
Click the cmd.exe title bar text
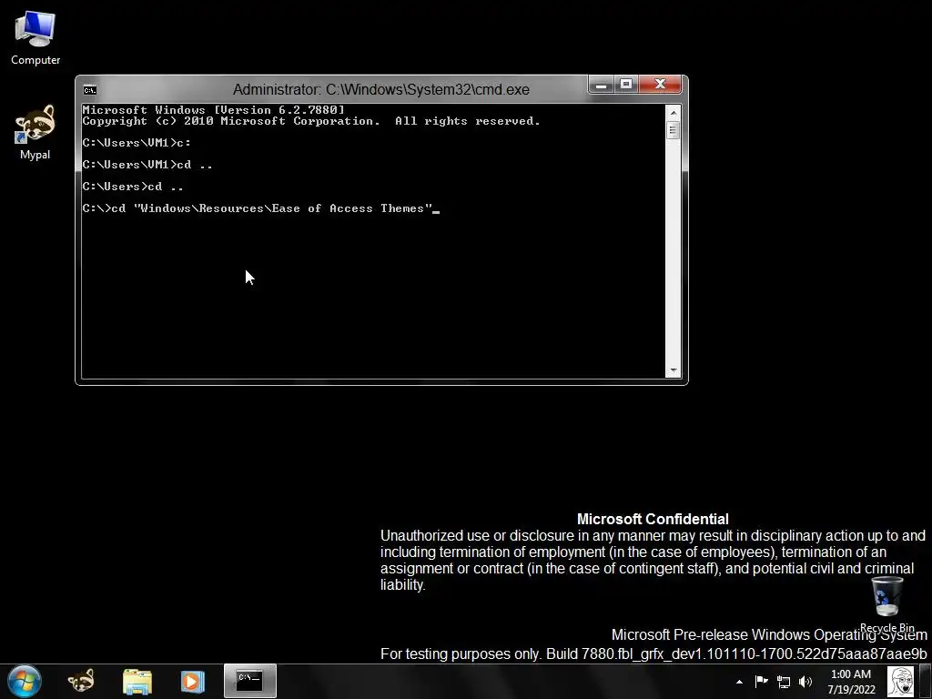point(381,90)
